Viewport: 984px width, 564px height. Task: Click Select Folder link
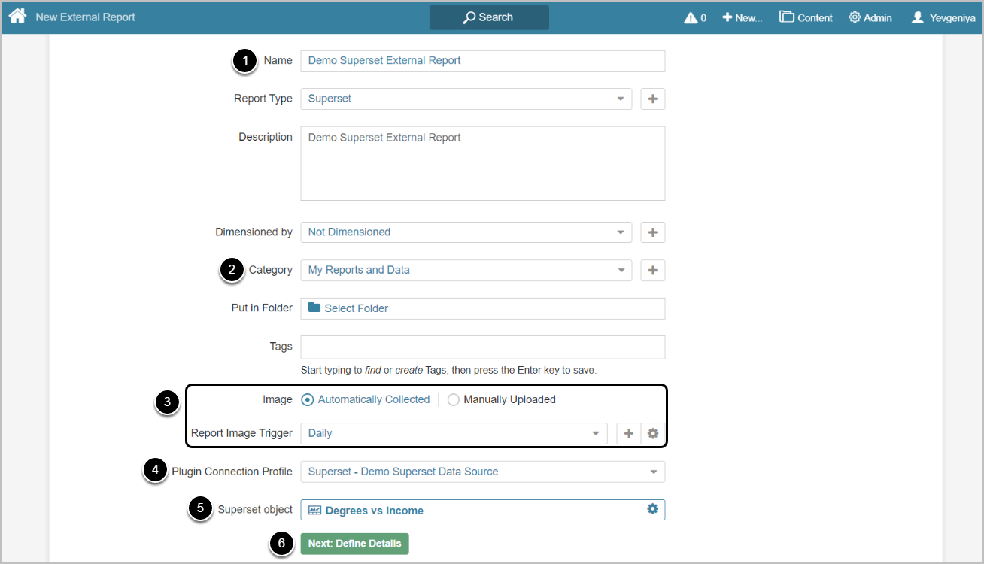(x=356, y=308)
